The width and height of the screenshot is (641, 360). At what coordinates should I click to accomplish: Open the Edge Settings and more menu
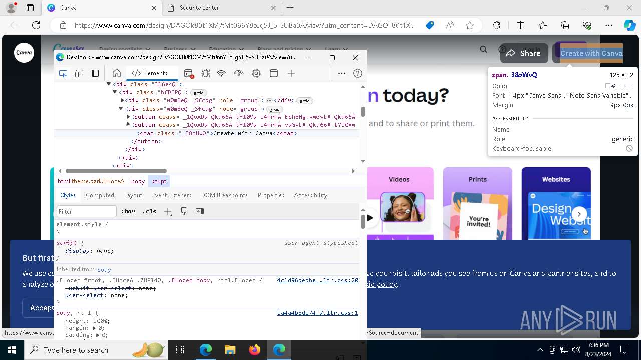pyautogui.click(x=609, y=25)
